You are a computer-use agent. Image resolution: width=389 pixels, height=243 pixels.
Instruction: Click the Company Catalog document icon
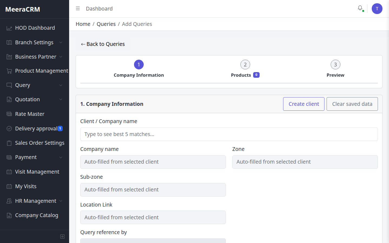point(9,215)
